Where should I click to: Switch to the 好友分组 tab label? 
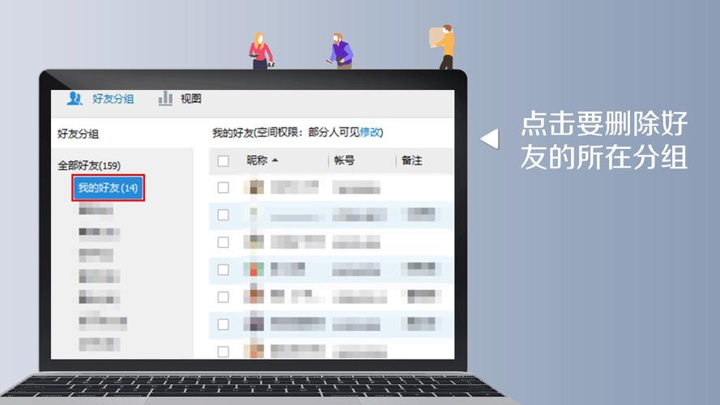[x=113, y=99]
